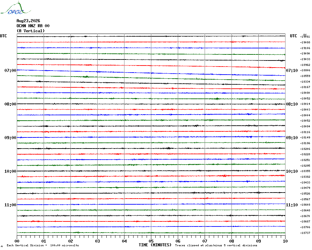Click the DC value -18526
Screen dimensions: 312x250
click(305, 194)
